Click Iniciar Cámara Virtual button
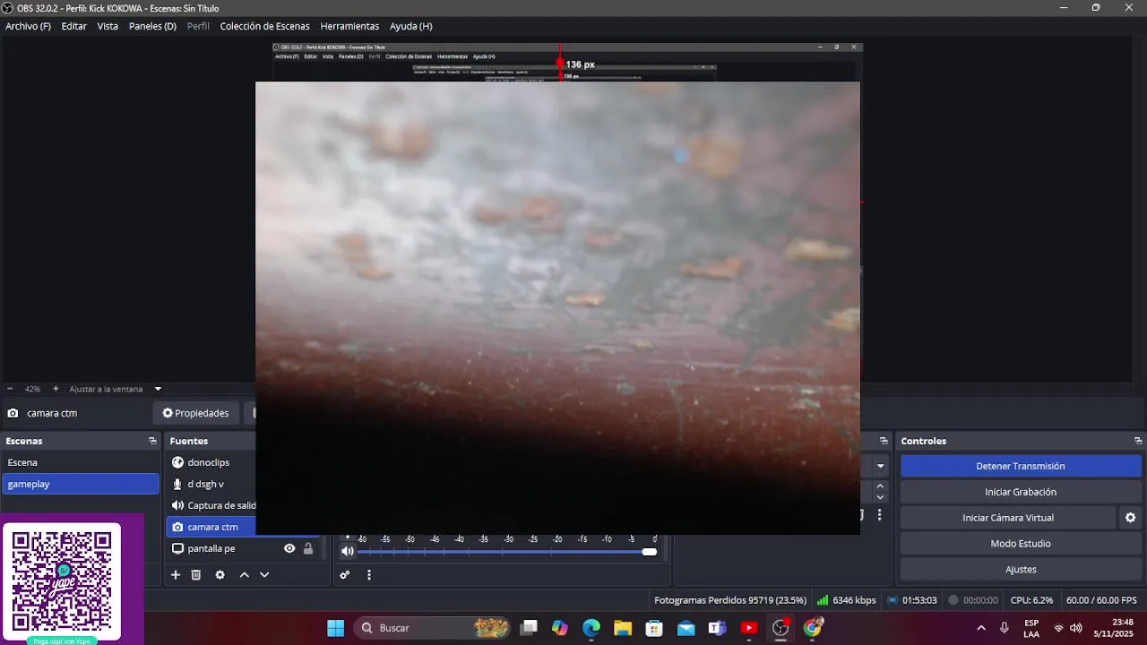This screenshot has width=1147, height=645. coord(1008,518)
